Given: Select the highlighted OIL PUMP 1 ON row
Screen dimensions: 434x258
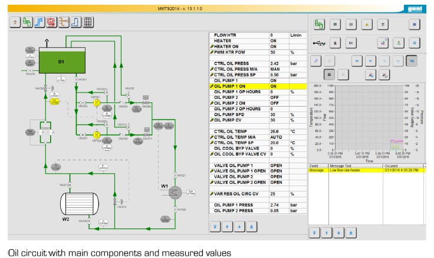Looking at the screenshot, I should (239, 86).
